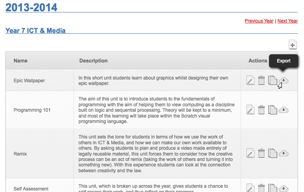Delete the Remix unit
Screen dimensions: 304x192
click(x=262, y=153)
